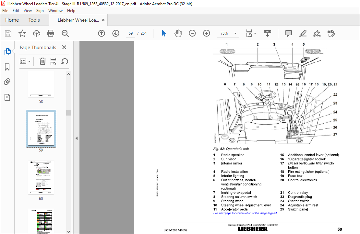Select the pointer selection tool
The image size is (360, 234).
(x=164, y=33)
